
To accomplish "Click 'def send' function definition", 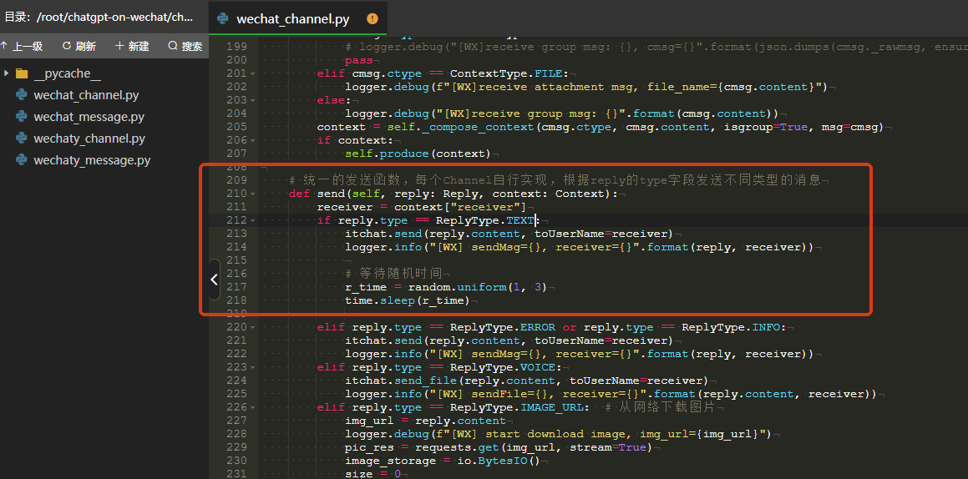I will [x=454, y=194].
